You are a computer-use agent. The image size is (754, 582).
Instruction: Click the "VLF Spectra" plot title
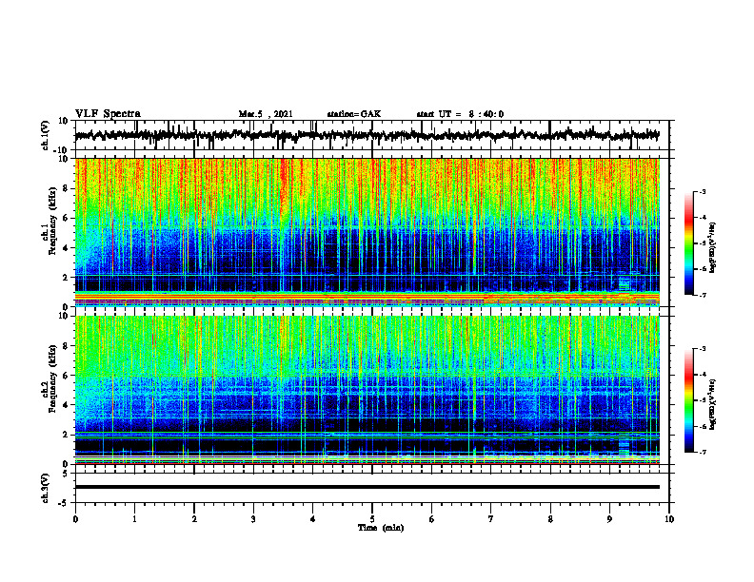108,114
